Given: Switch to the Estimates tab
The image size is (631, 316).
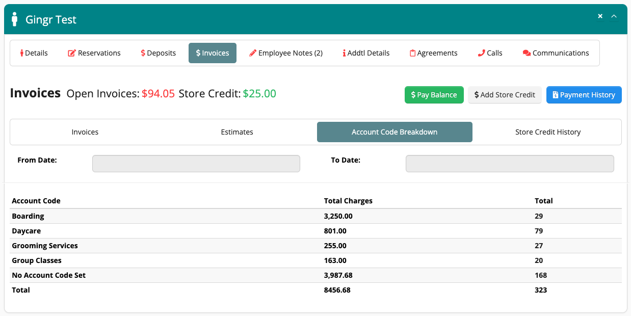Looking at the screenshot, I should 237,131.
